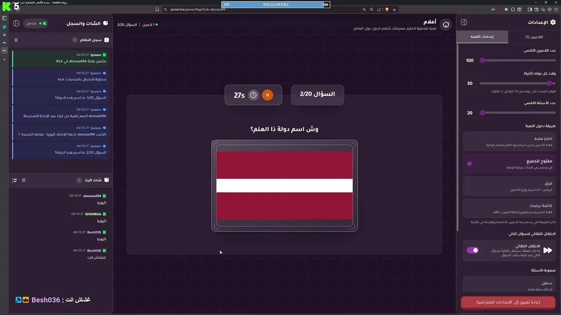Select the !join فقط entry mode

[x=509, y=141]
